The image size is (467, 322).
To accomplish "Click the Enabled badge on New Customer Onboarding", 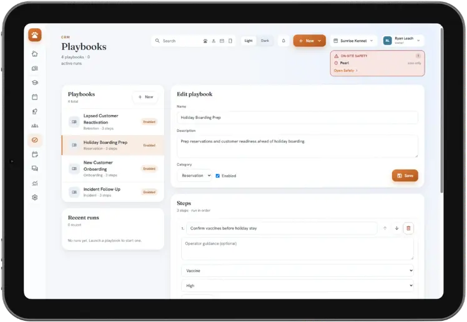I will pos(149,168).
